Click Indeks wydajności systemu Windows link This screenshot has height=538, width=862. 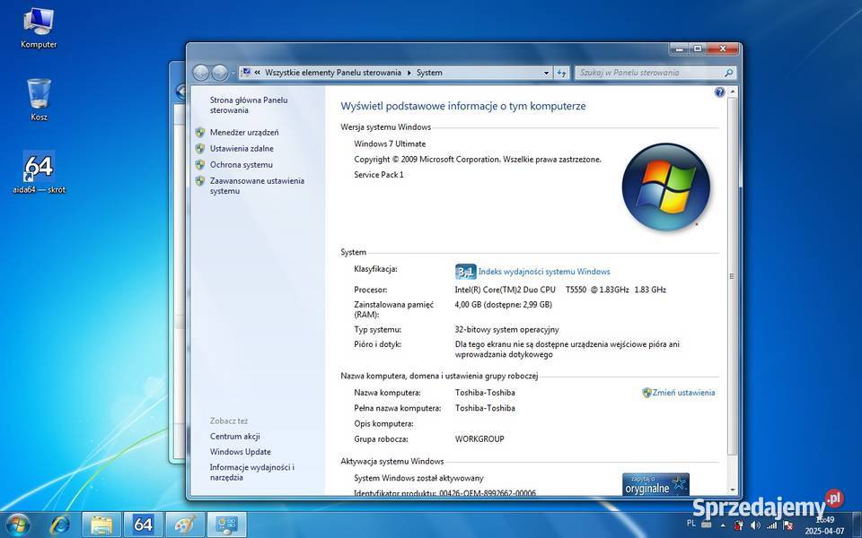click(x=543, y=272)
